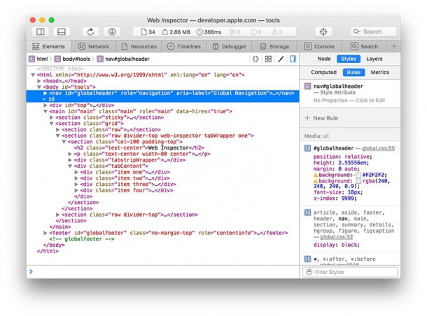
Task: Open the global.css:55 source link
Action: coord(379,149)
